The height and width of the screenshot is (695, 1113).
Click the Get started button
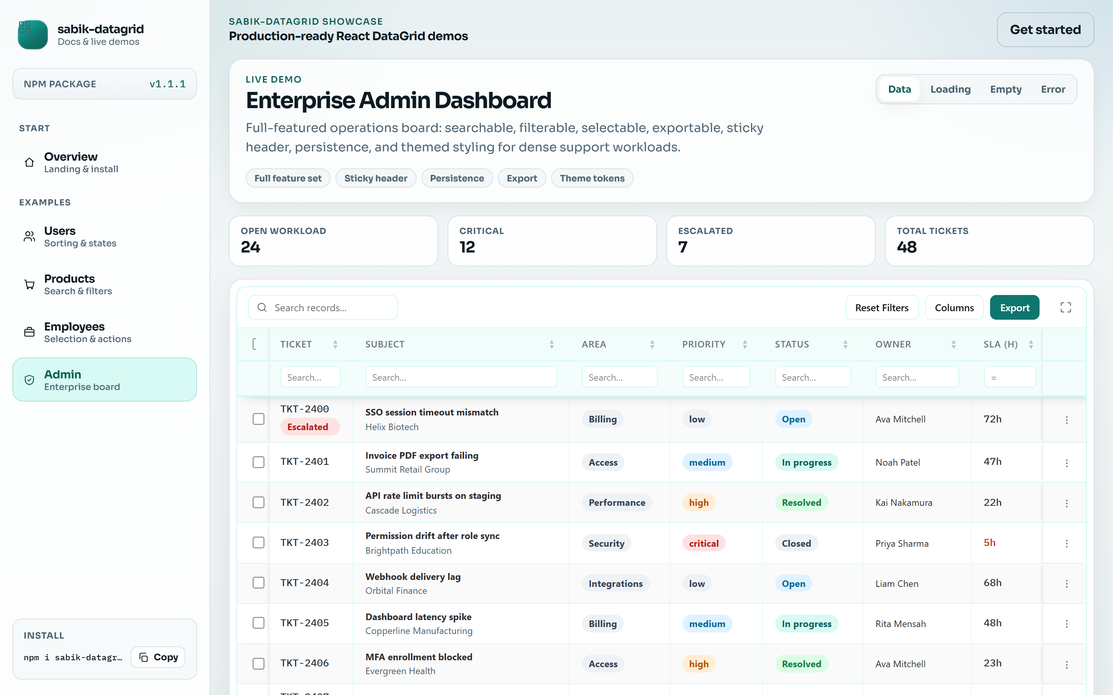pos(1045,29)
